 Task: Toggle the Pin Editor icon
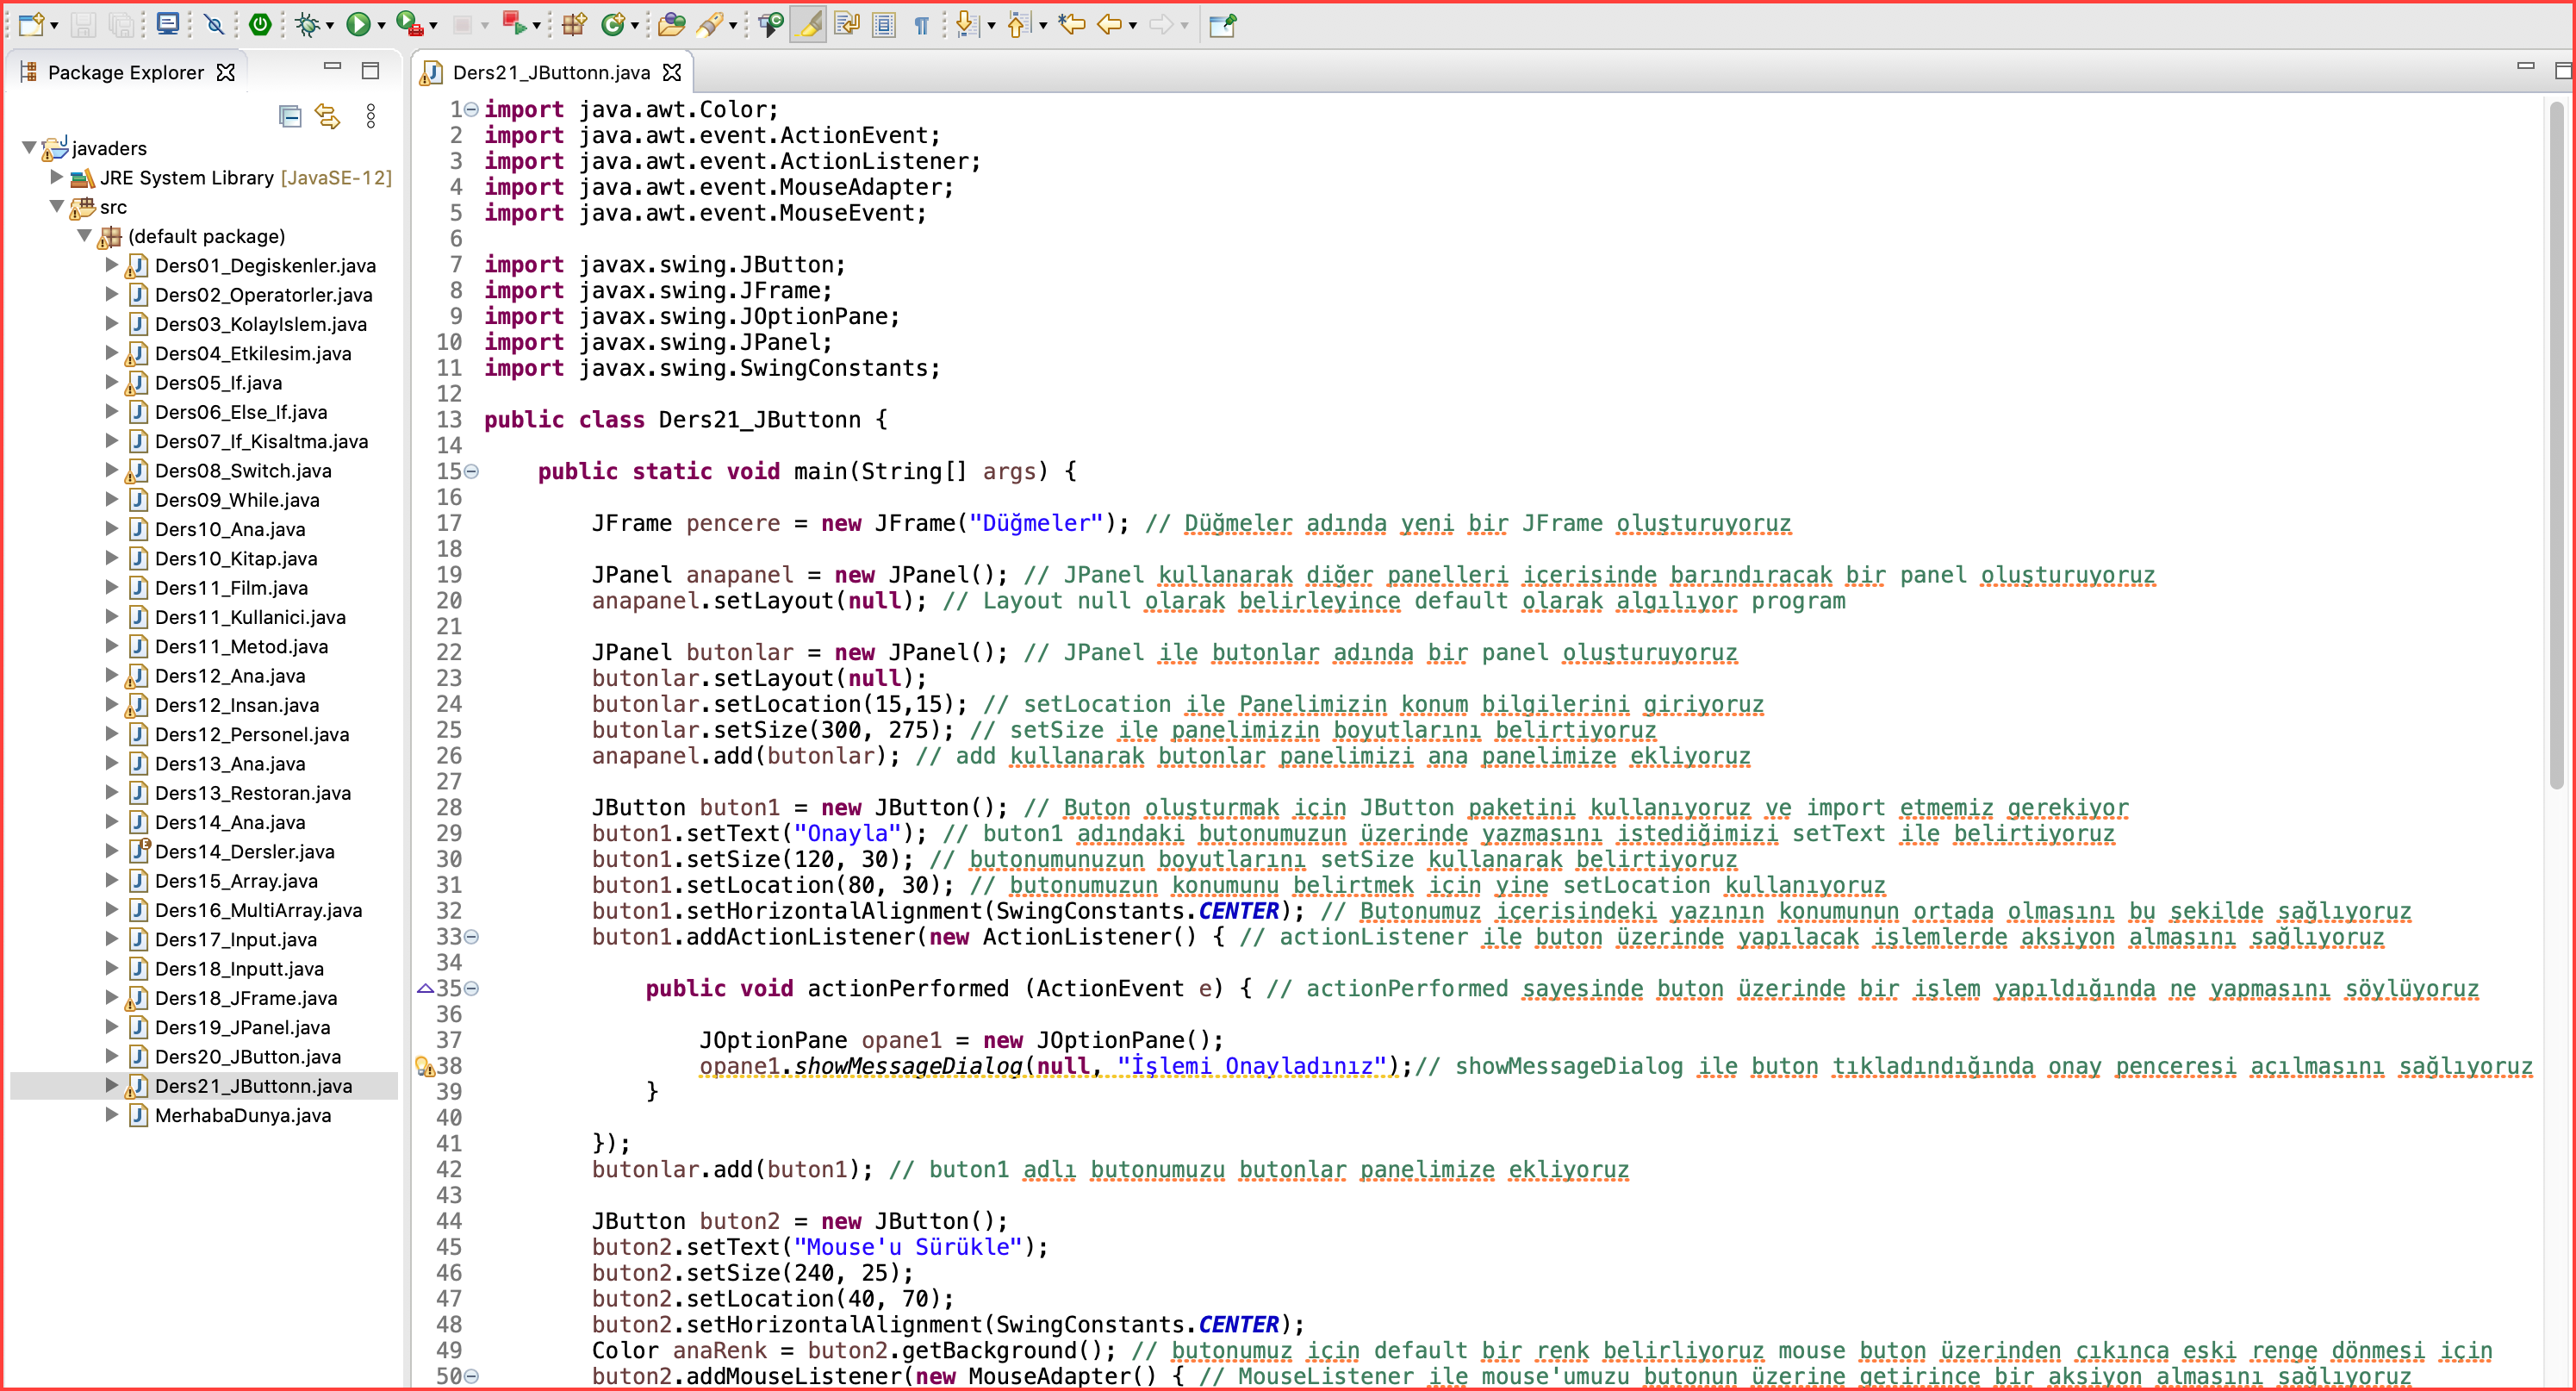pyautogui.click(x=1223, y=24)
